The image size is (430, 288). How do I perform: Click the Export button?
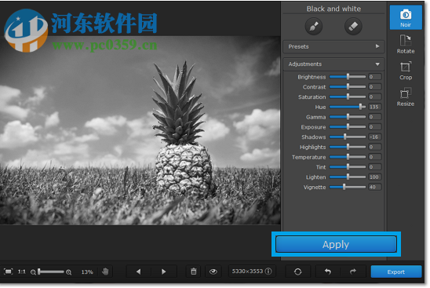[x=396, y=272]
